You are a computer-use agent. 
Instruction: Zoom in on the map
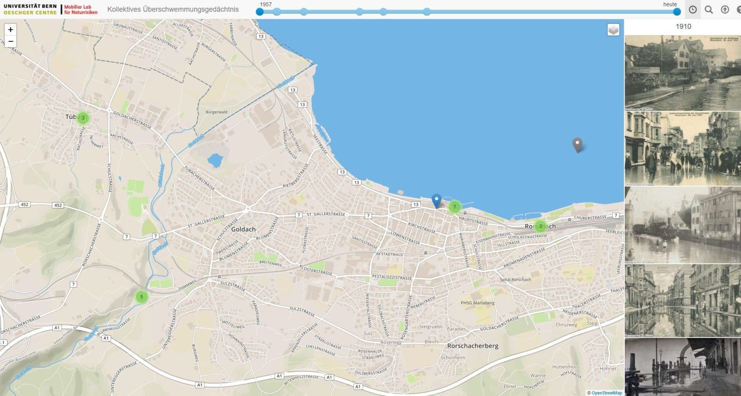[10, 30]
